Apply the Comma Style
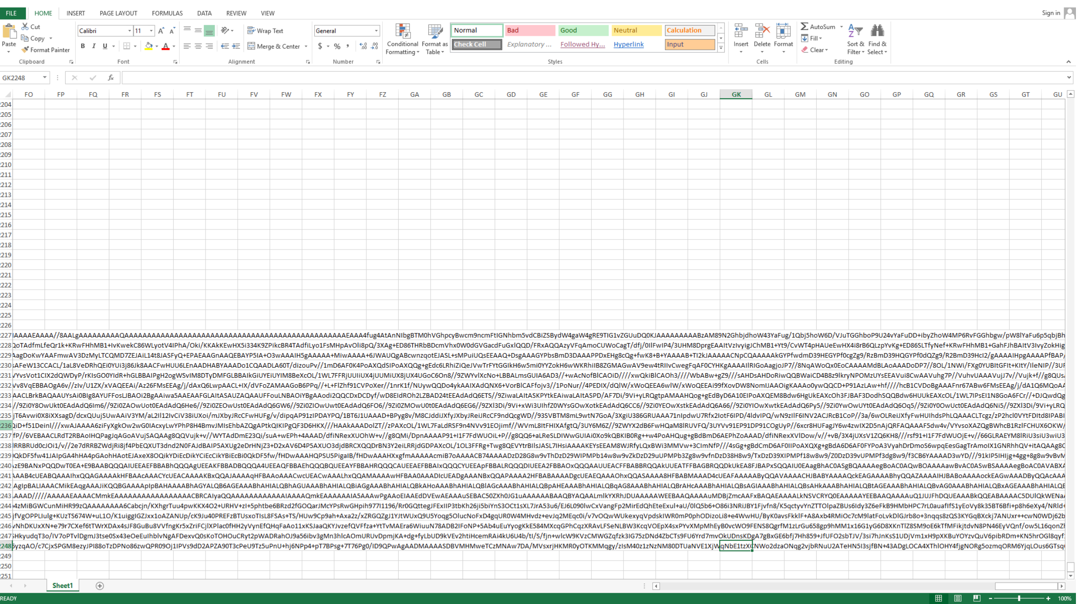The width and height of the screenshot is (1079, 604). point(348,46)
